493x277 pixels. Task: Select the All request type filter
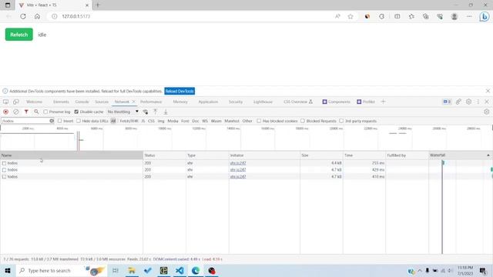(113, 121)
